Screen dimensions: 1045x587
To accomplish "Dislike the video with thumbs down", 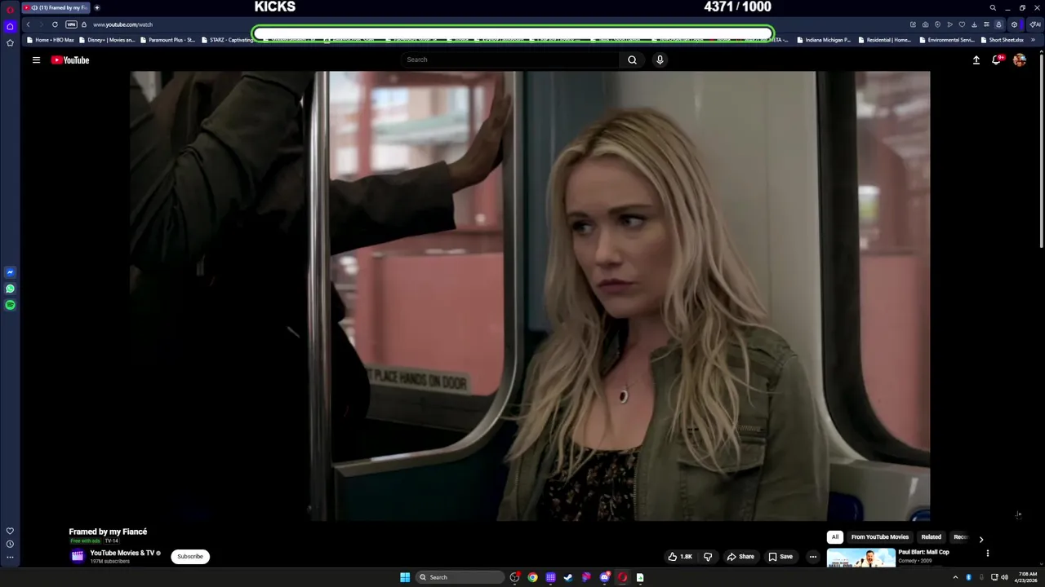I will [x=708, y=557].
